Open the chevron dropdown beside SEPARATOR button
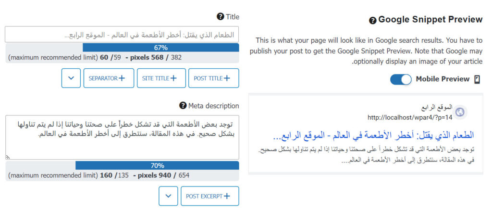The width and height of the screenshot is (492, 210). coord(71,78)
